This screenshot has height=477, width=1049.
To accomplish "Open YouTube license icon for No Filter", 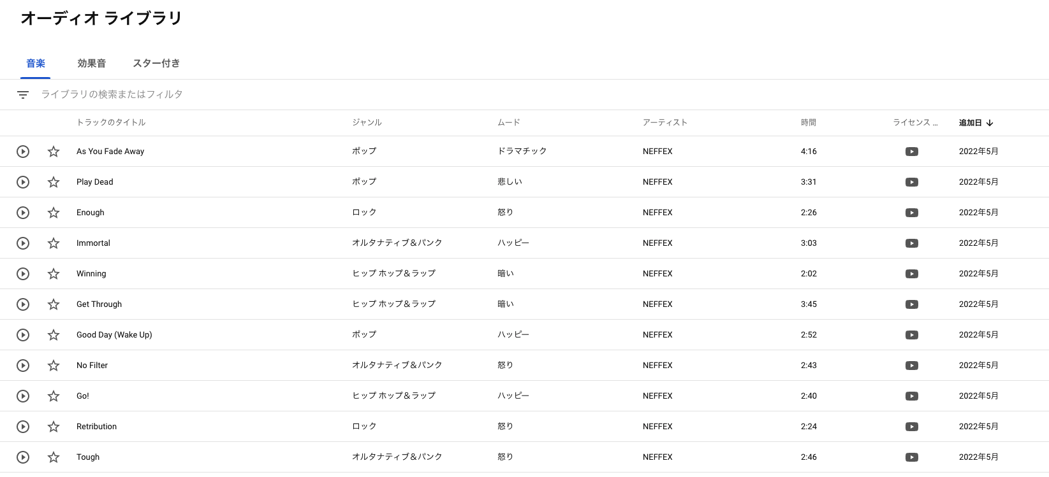I will [912, 366].
